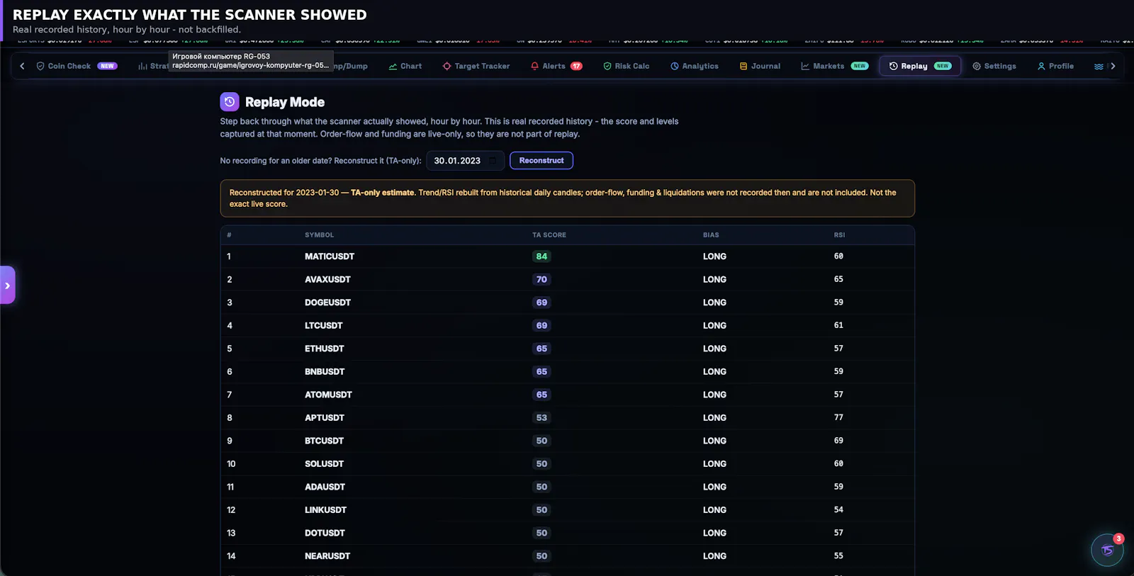Select the BNBUSDT symbol

click(325, 372)
